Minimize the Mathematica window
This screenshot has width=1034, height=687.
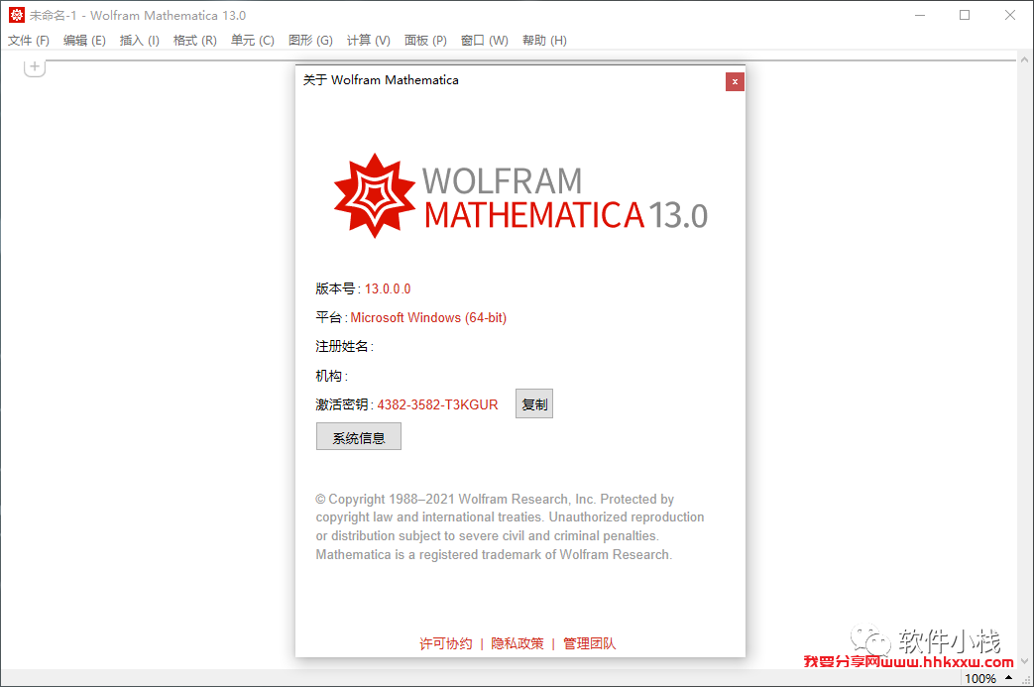pos(920,15)
